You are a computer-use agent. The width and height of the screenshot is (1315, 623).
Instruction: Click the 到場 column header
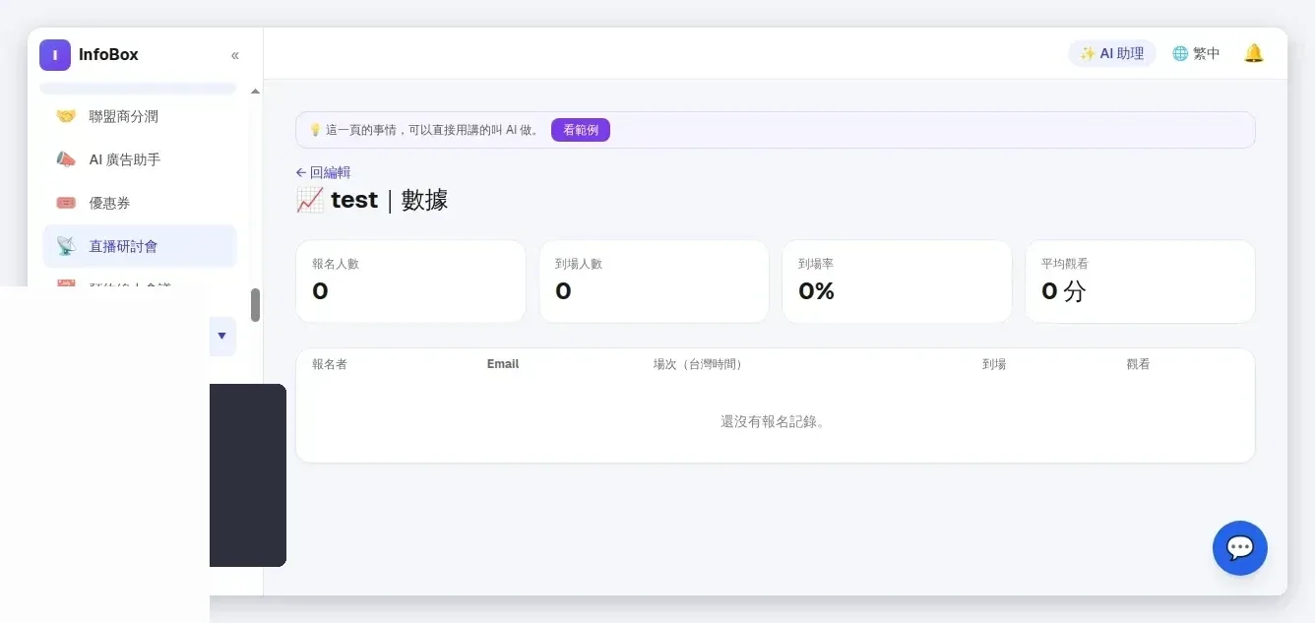click(x=994, y=364)
